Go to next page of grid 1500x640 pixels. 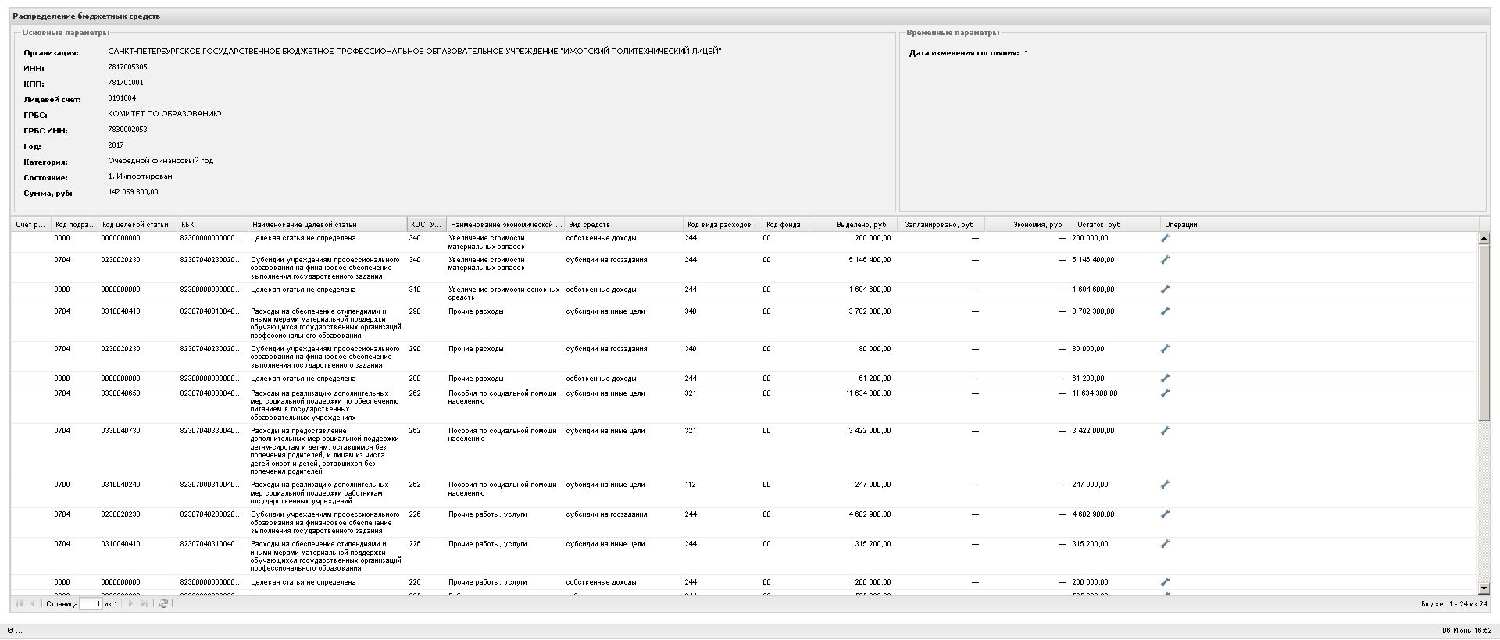[x=130, y=603]
